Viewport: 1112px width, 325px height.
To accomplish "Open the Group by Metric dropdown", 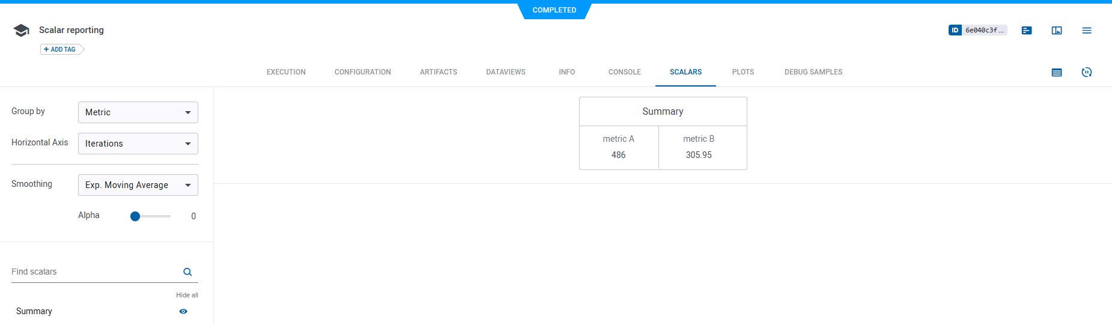I will [x=138, y=112].
